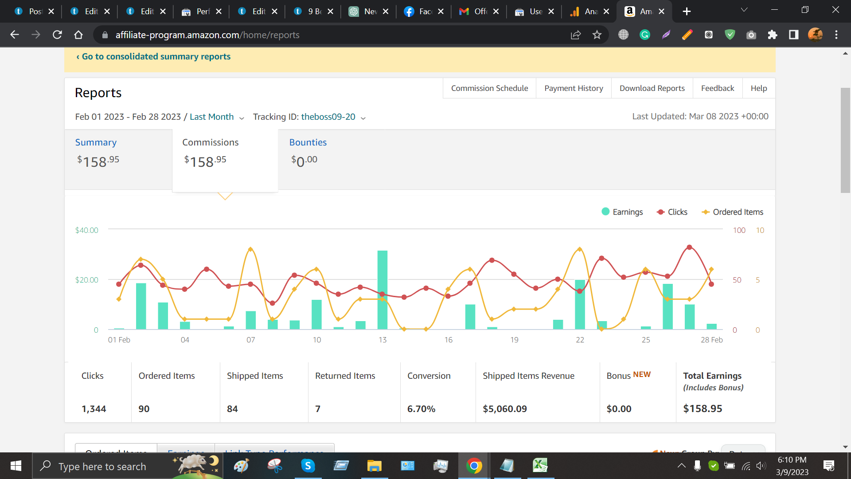This screenshot has height=479, width=851.
Task: Switch to the Facebook tab
Action: coord(424,12)
